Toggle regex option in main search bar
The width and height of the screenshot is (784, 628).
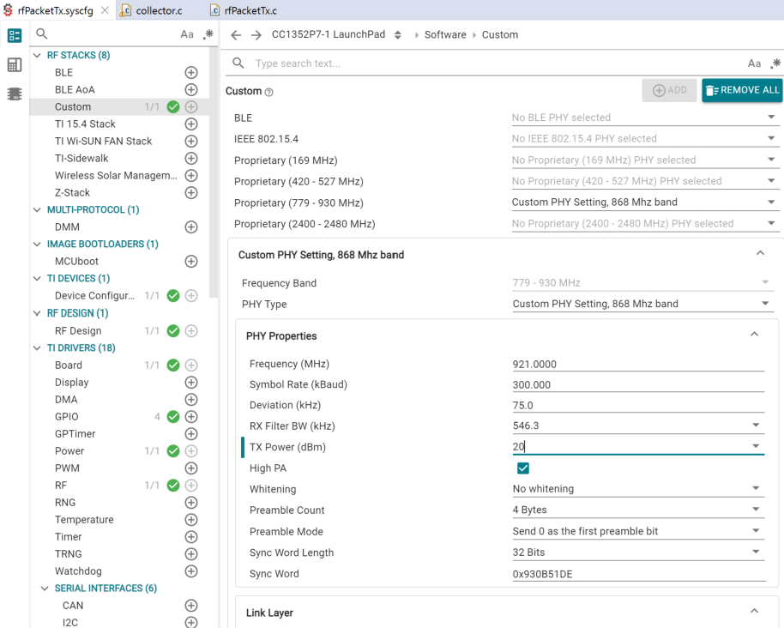coord(775,63)
